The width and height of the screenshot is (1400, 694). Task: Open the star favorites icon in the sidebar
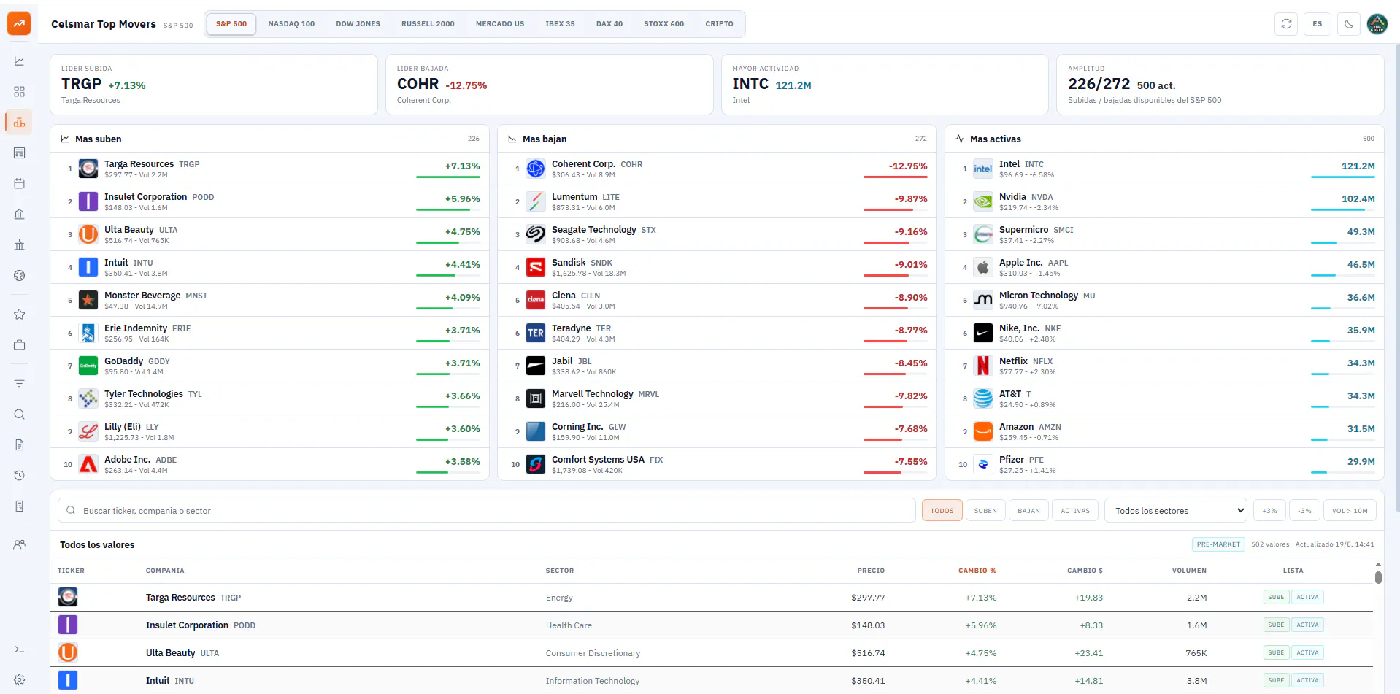coord(20,315)
